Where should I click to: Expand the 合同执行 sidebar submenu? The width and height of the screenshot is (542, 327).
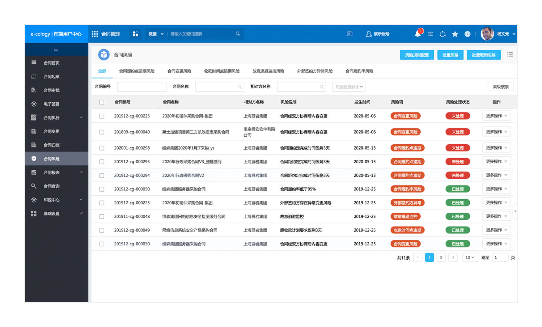(81, 117)
